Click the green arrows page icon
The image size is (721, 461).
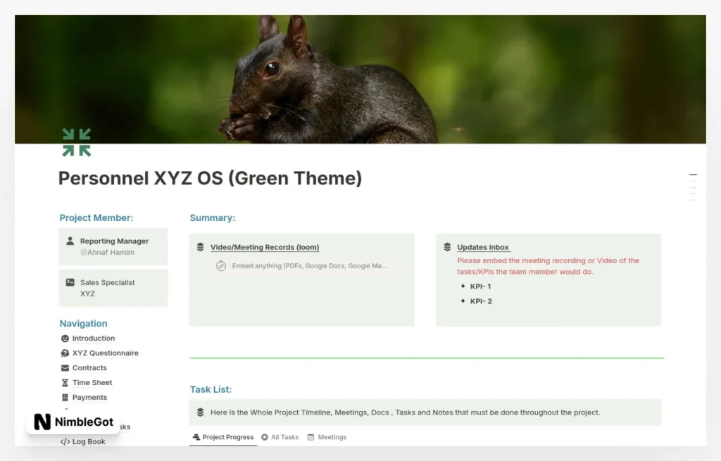coord(76,142)
